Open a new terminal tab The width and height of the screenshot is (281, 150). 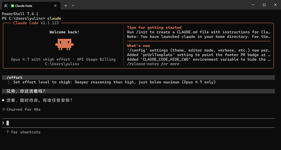pyautogui.click(x=66, y=6)
